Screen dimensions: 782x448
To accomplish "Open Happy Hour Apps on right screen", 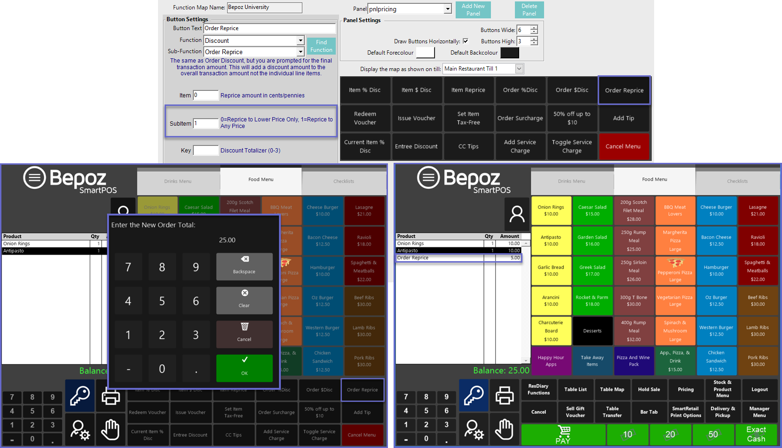I will (x=551, y=361).
